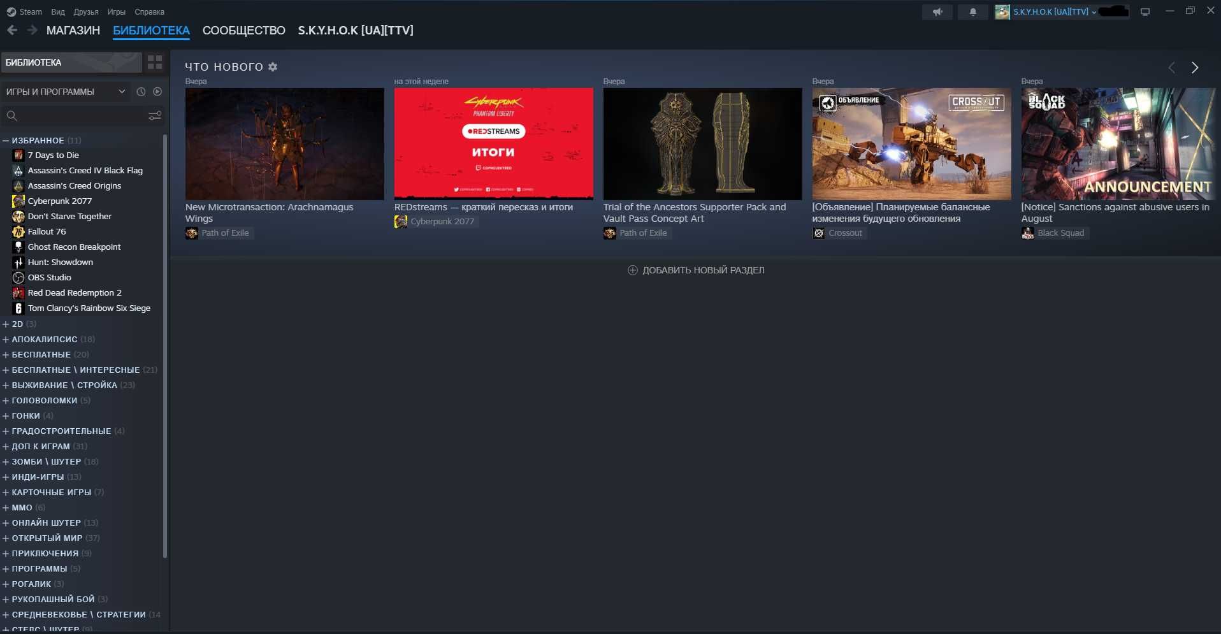Open Arachnamagus Wings news thumbnail
This screenshot has width=1221, height=634.
tap(285, 144)
